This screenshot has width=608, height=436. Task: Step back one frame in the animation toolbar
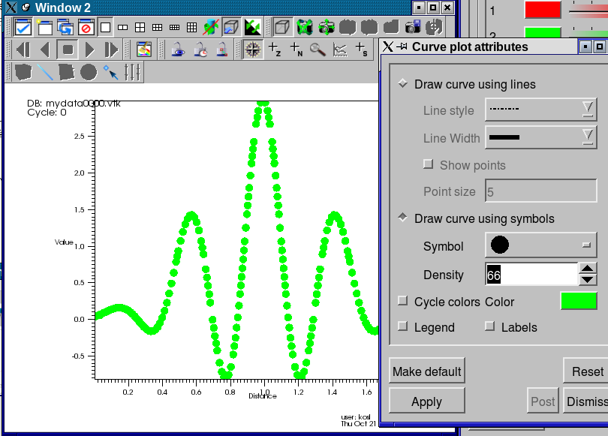(x=23, y=50)
